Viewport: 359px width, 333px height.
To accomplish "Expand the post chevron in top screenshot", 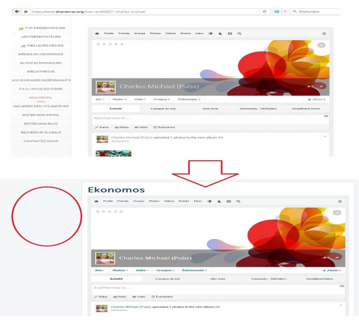I will pos(325,136).
